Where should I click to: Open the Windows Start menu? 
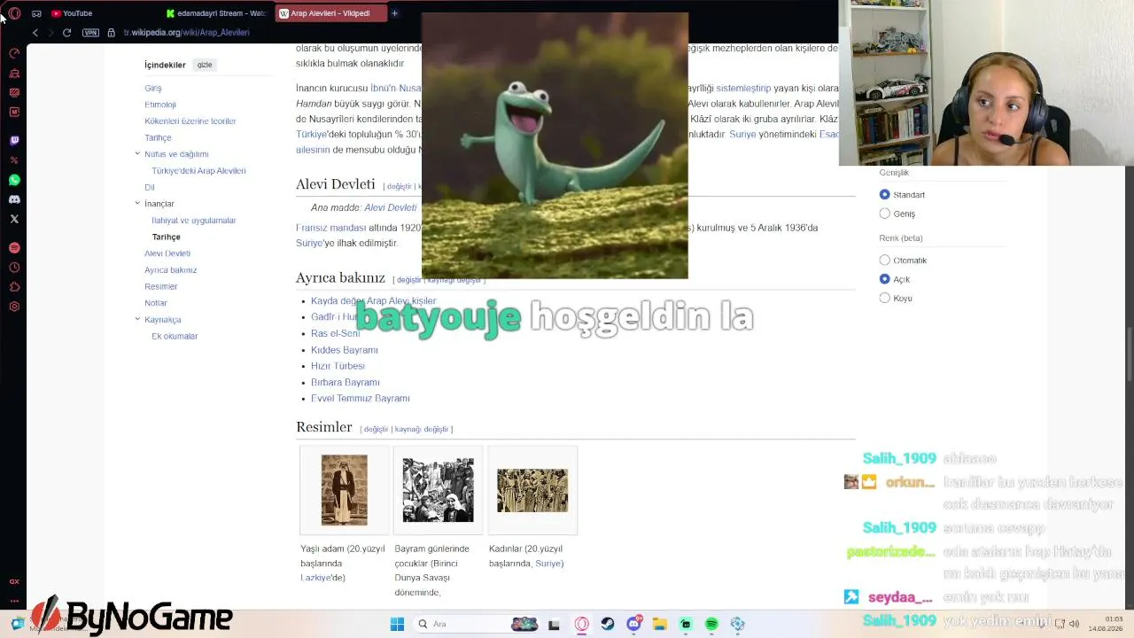click(x=397, y=624)
